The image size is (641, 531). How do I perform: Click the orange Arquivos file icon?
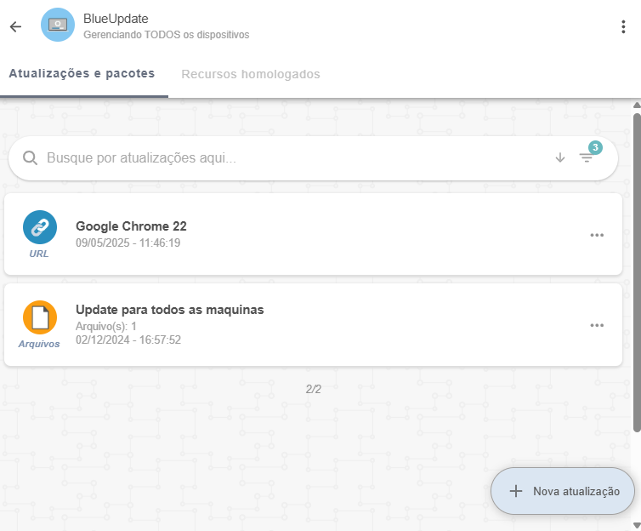pyautogui.click(x=39, y=317)
